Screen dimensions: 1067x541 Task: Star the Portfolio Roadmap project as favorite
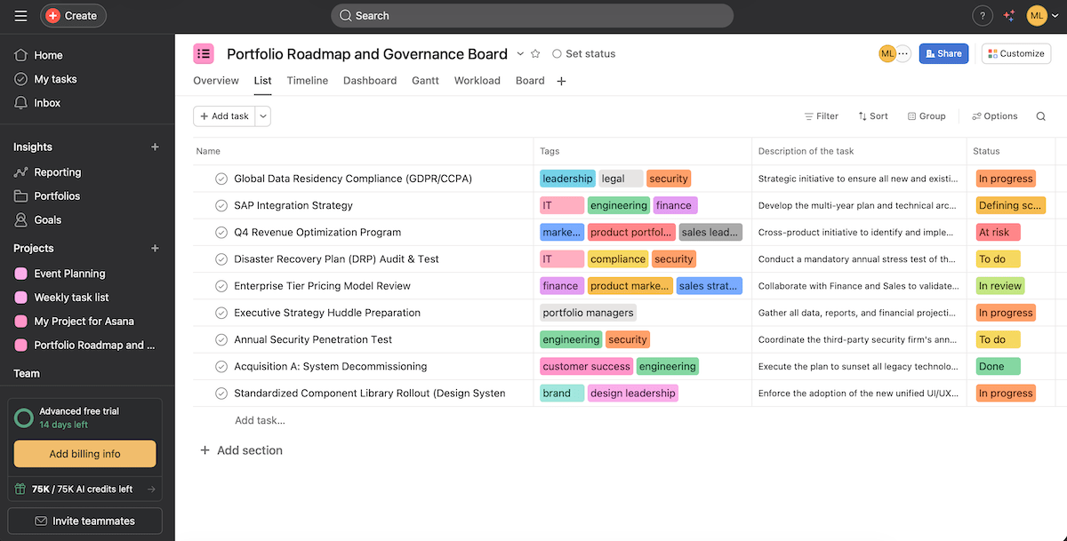click(534, 53)
